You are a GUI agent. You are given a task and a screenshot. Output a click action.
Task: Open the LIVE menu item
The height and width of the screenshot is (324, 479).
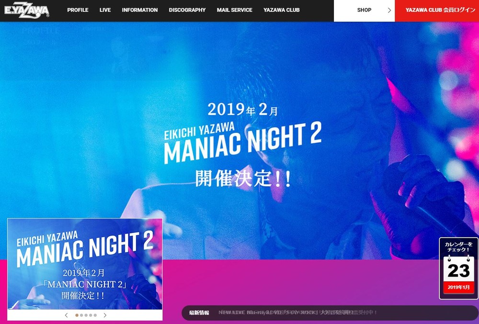tap(105, 10)
